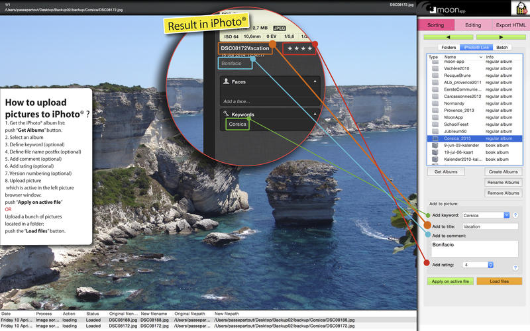Click the album icon next to Normandy

point(435,103)
